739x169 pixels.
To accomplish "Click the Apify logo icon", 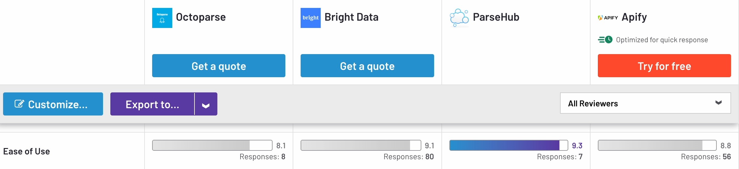I will coord(608,18).
